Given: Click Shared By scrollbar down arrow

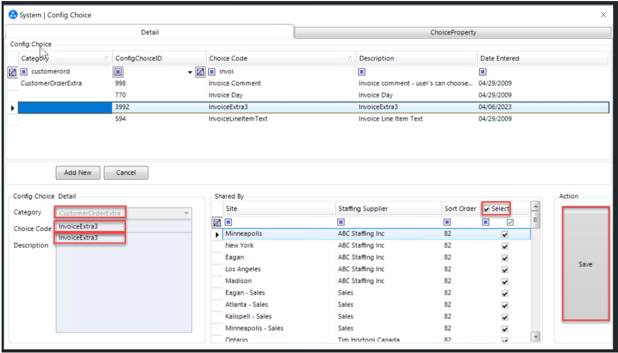Looking at the screenshot, I should 535,337.
